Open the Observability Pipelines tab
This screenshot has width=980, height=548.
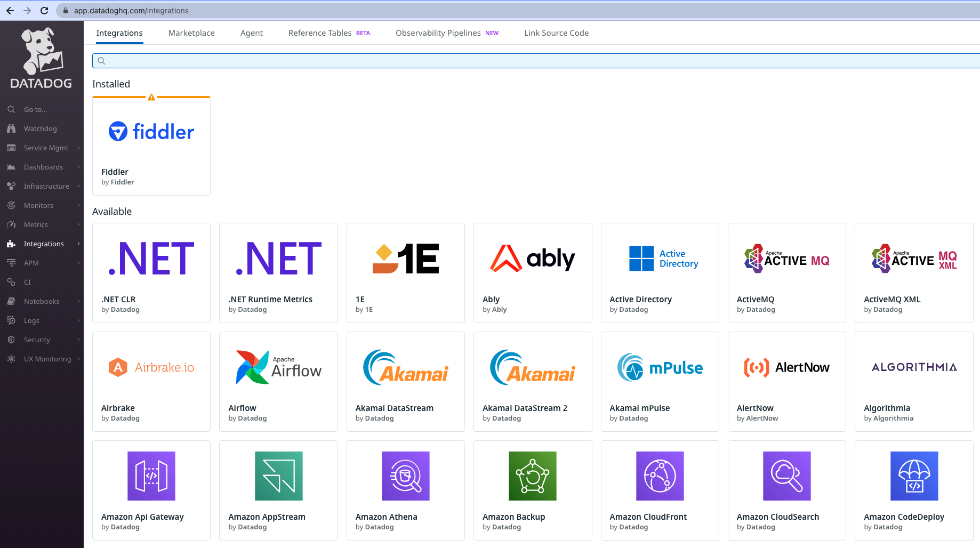pos(447,33)
